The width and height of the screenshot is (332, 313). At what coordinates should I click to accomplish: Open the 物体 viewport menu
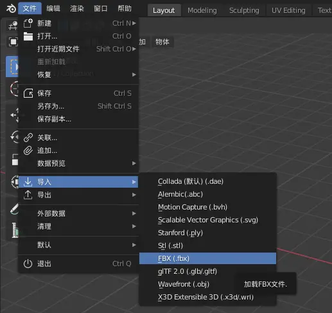(162, 42)
